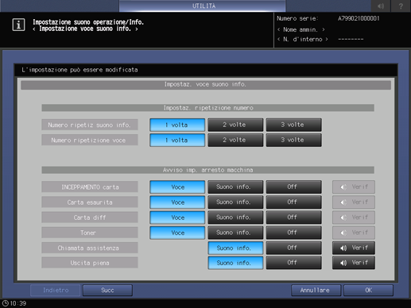Image resolution: width=411 pixels, height=308 pixels.
Task: Click the information icon beside the title
Action: 18,25
